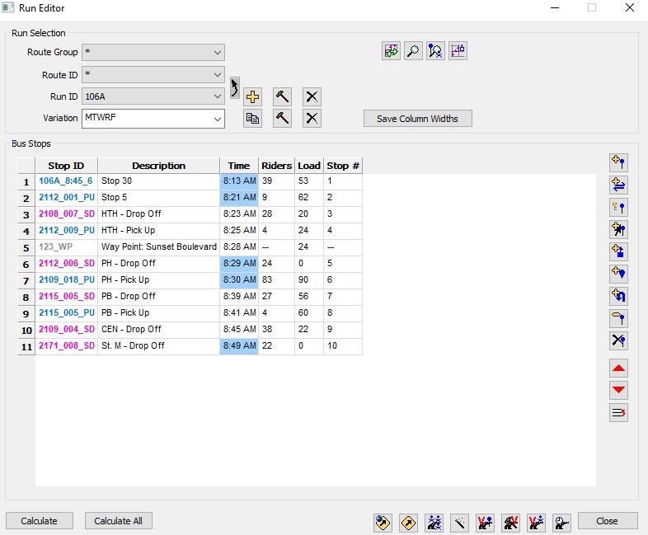648x535 pixels.
Task: Click the magnifying glass search icon
Action: click(x=413, y=51)
